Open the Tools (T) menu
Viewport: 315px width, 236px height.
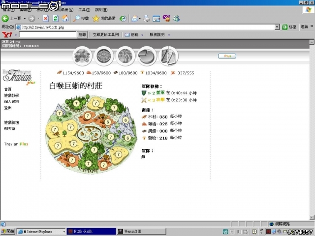[84, 10]
